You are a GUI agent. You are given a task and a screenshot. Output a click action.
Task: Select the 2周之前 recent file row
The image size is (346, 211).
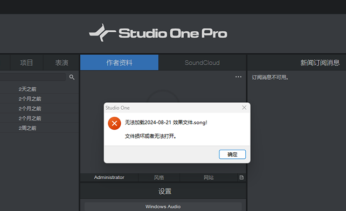click(39, 128)
